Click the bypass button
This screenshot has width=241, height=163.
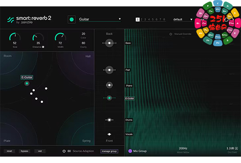[24, 151]
